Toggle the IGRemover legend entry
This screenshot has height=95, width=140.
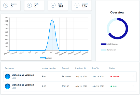coord(108,50)
